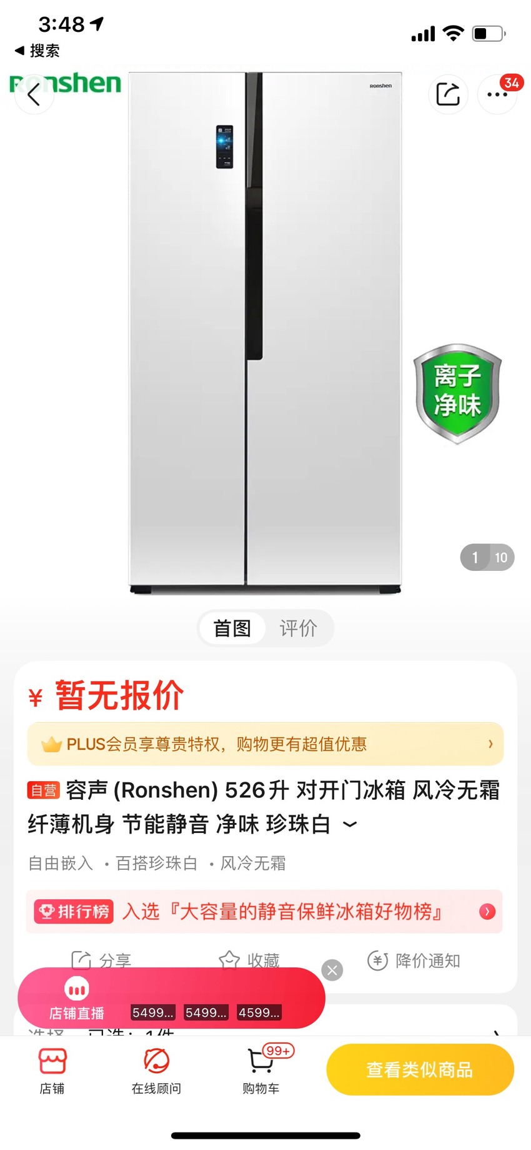531x1150 pixels.
Task: Tap the 分享 share icon below rankings
Action: 101,960
